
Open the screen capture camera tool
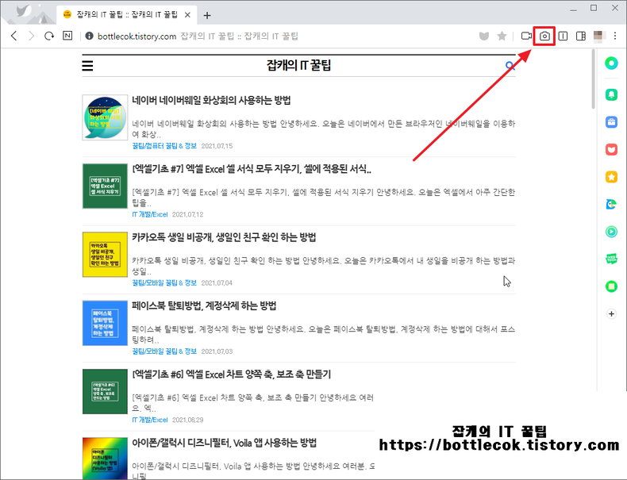click(x=544, y=36)
